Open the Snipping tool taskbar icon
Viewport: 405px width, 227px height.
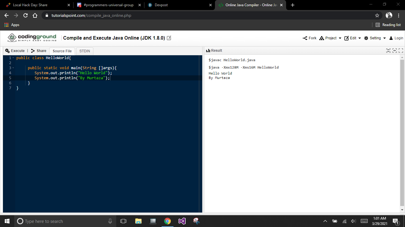pos(196,221)
